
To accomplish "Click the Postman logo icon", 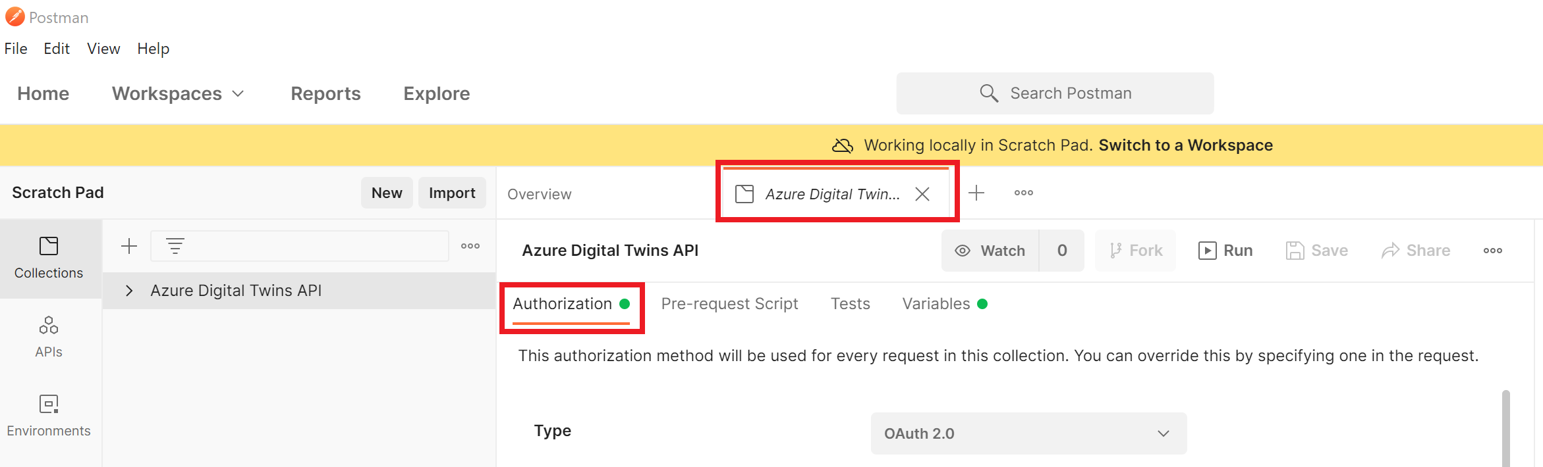I will pyautogui.click(x=14, y=16).
